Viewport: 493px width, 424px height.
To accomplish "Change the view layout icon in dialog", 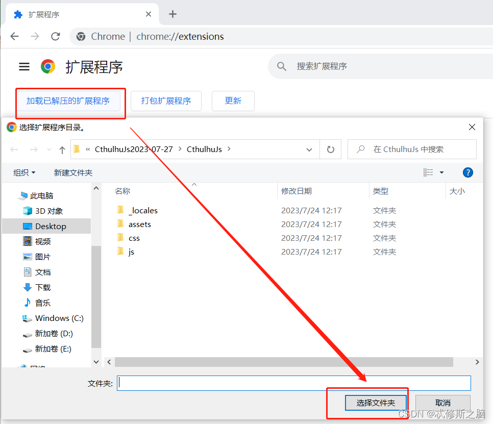I will (428, 172).
